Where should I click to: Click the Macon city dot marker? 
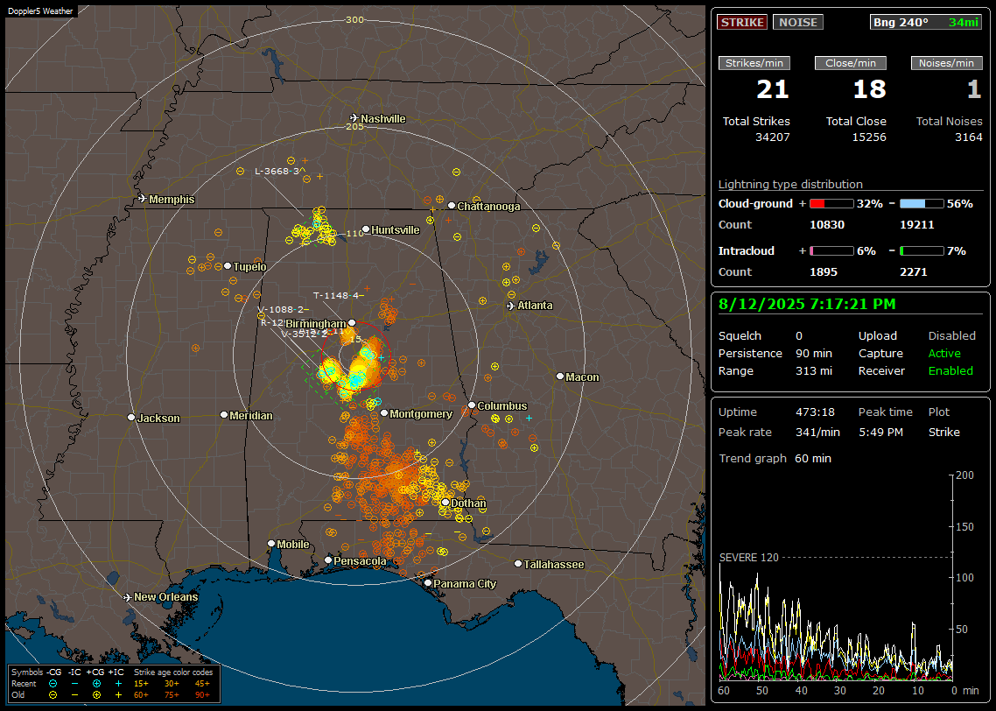pyautogui.click(x=559, y=377)
